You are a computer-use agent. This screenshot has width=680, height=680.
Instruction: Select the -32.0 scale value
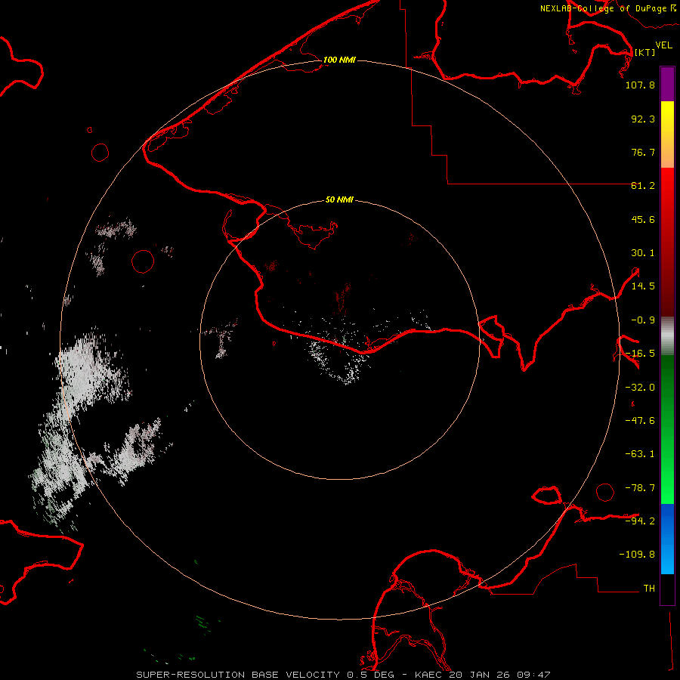point(640,388)
